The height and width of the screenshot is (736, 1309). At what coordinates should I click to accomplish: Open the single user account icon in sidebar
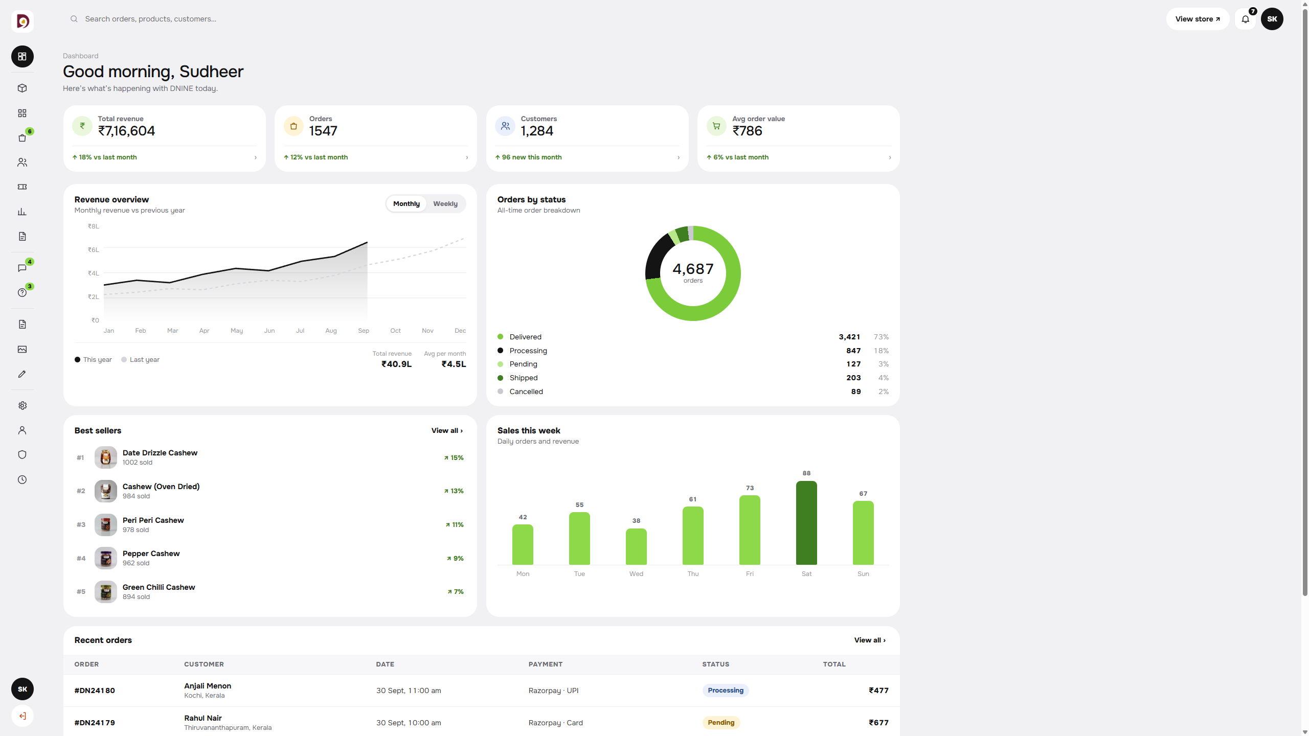(22, 430)
